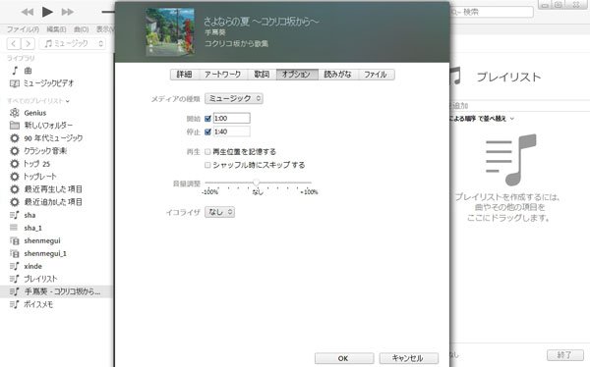Click the album artwork thumbnail in dialog
Screen dimensions: 590x367
[170, 31]
